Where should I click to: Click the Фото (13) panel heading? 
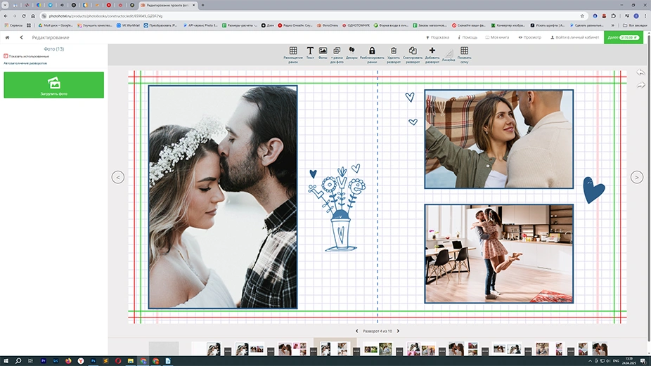click(54, 49)
